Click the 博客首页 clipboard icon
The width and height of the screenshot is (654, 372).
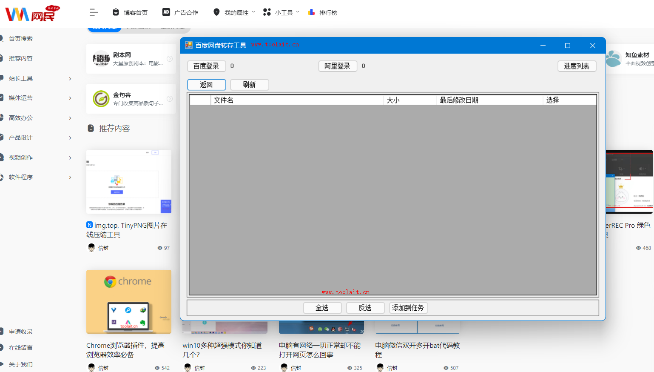pyautogui.click(x=116, y=12)
